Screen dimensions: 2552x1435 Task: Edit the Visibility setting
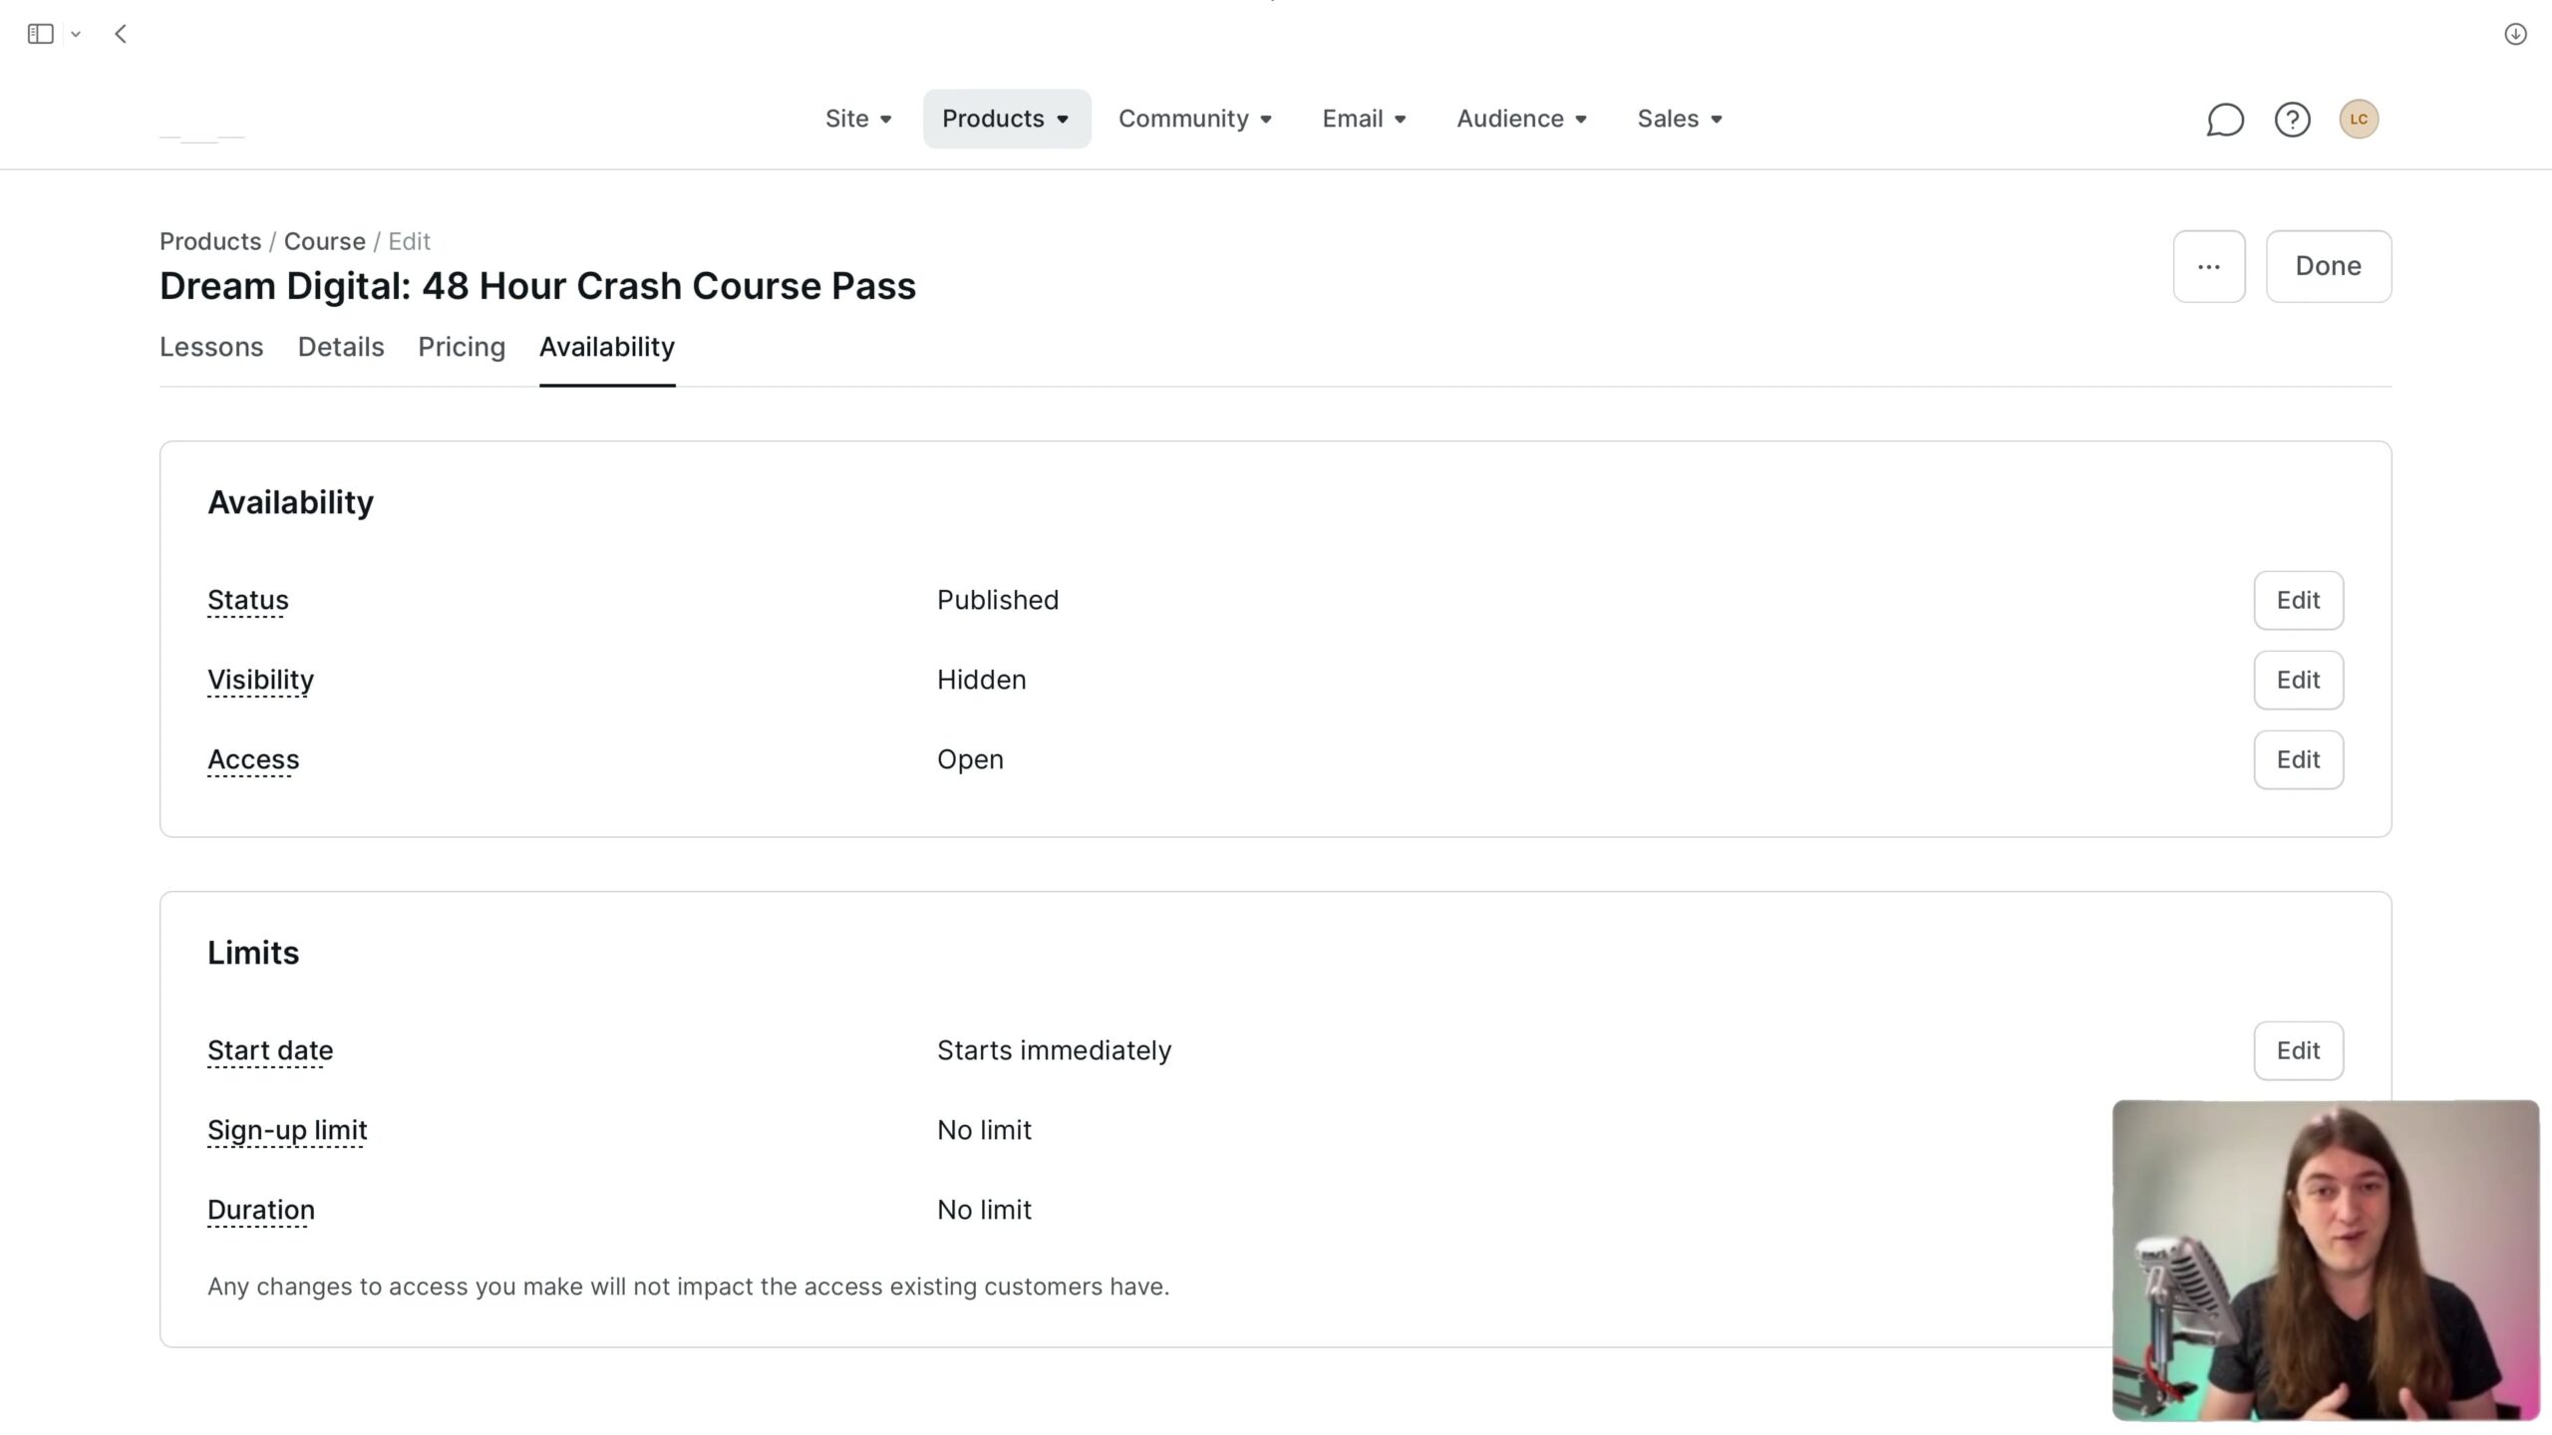click(2299, 680)
